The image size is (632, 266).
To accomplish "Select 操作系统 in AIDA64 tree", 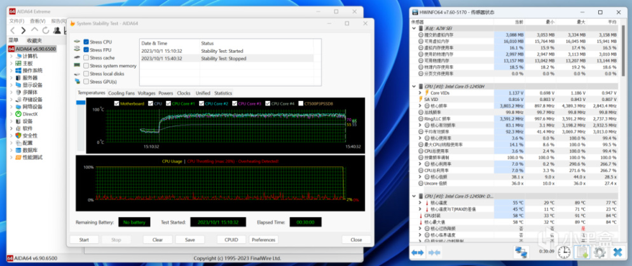I will click(x=29, y=71).
